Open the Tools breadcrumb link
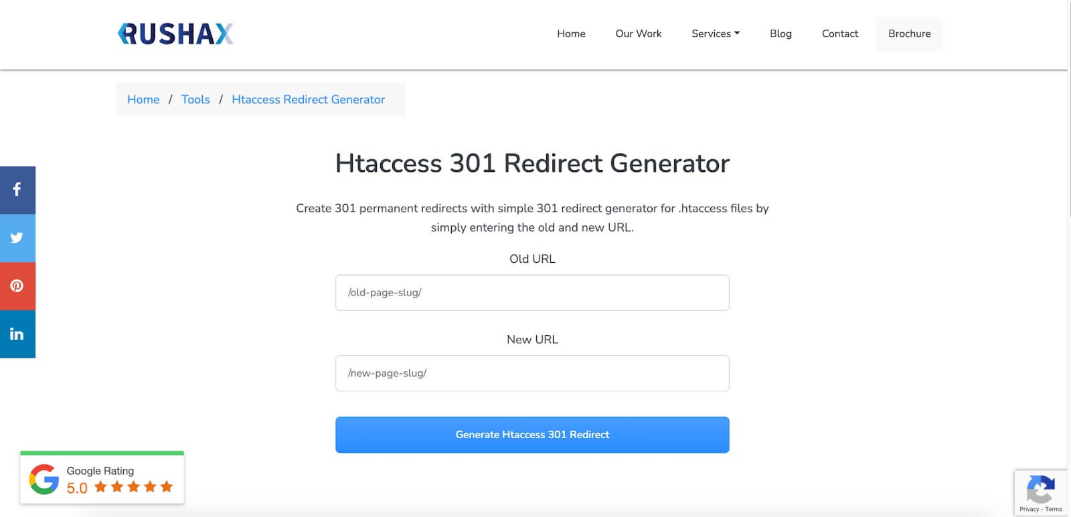This screenshot has height=517, width=1071. coord(195,100)
